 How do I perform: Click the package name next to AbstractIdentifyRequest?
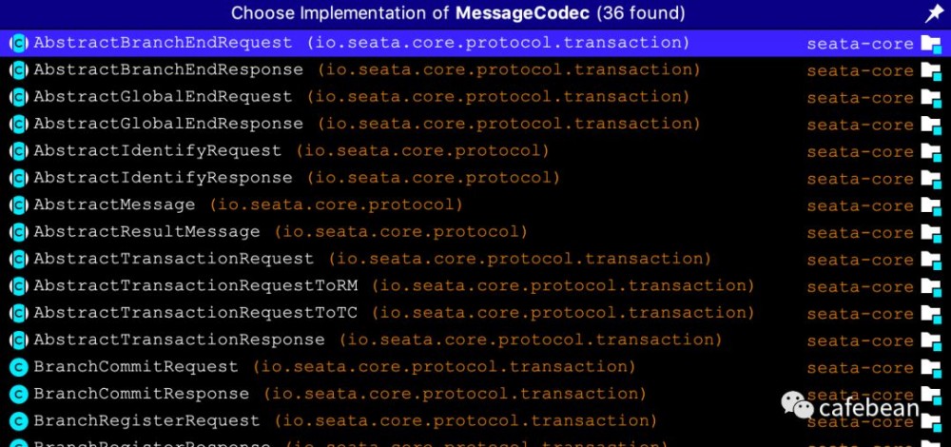point(422,151)
